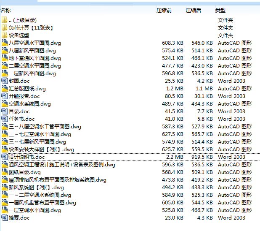Click the icon of 新风系统图【2张】.dwg

click(x=5, y=187)
